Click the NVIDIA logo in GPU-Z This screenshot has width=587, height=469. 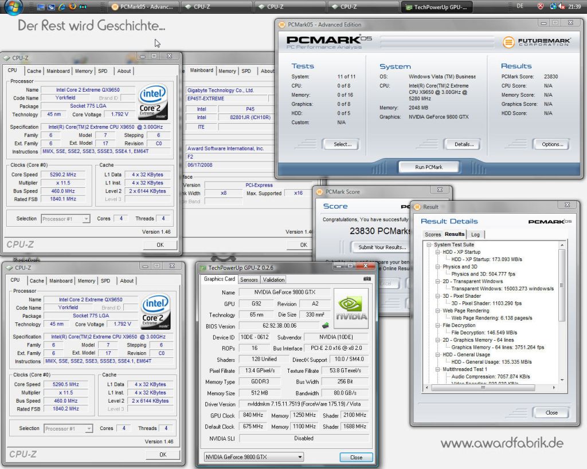(x=351, y=309)
